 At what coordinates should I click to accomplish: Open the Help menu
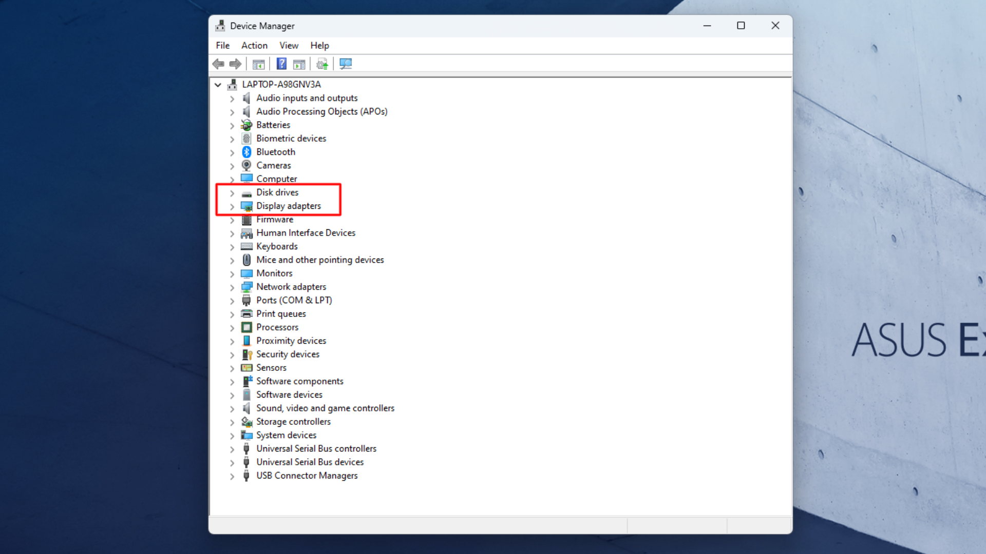[x=319, y=45]
